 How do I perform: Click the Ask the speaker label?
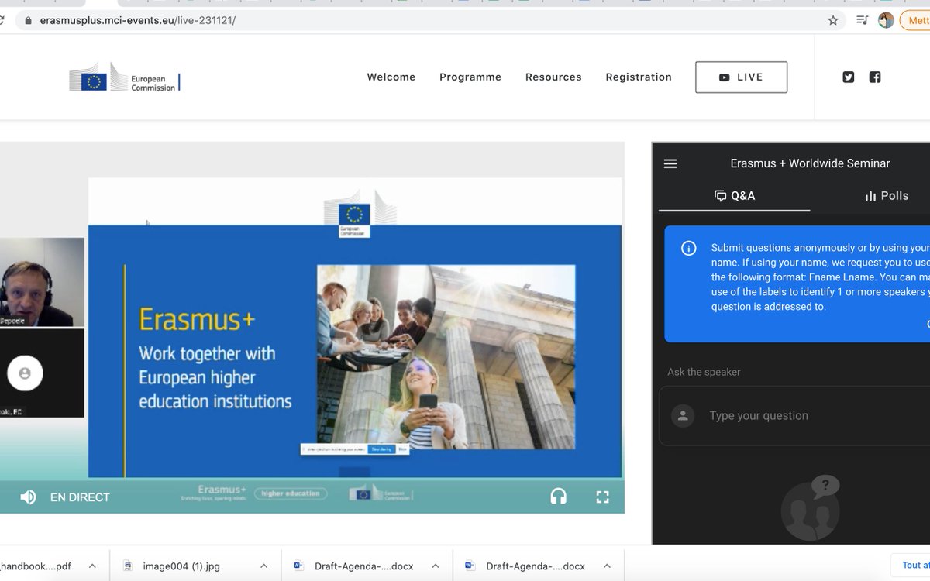704,372
